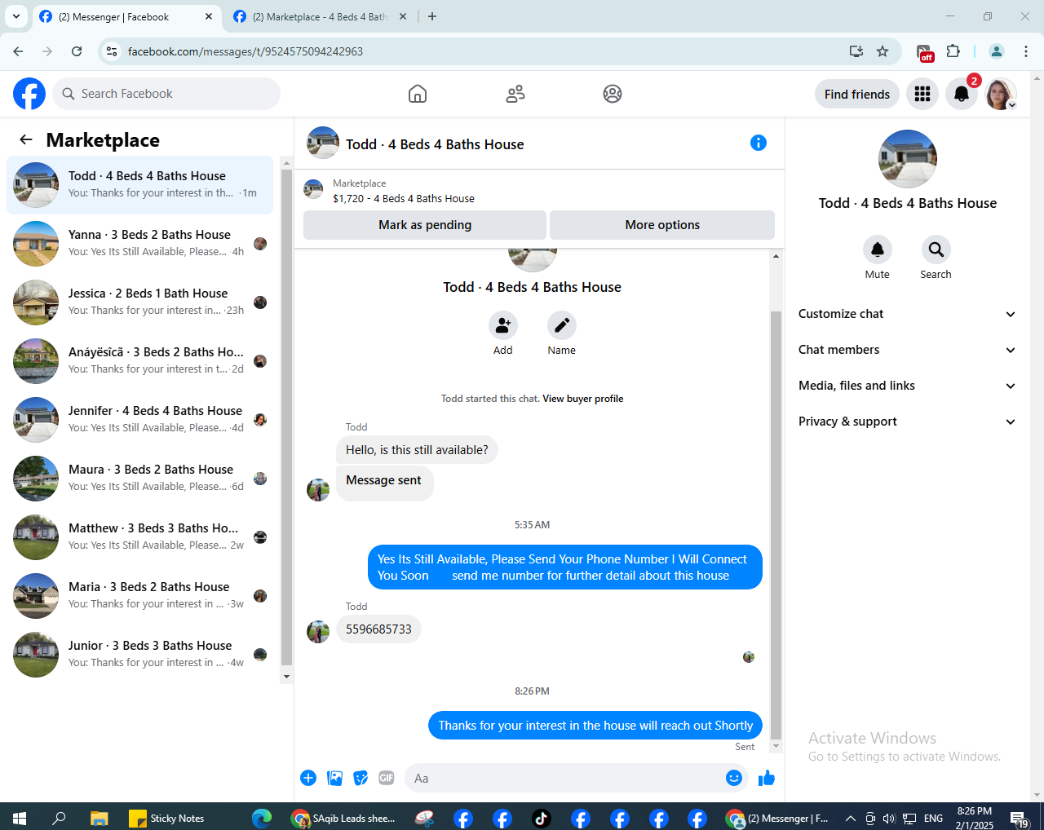Bookmark page with the star icon
The width and height of the screenshot is (1044, 830).
[883, 51]
